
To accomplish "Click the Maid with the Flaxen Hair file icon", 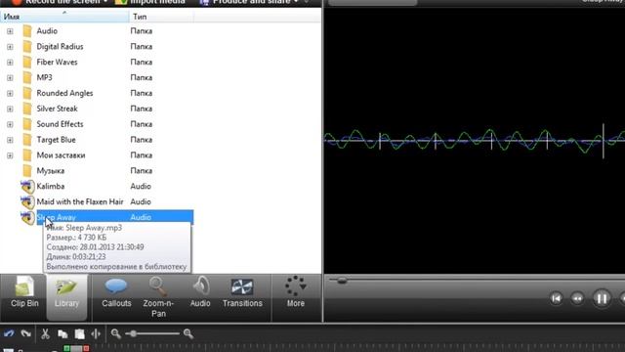I will click(27, 202).
